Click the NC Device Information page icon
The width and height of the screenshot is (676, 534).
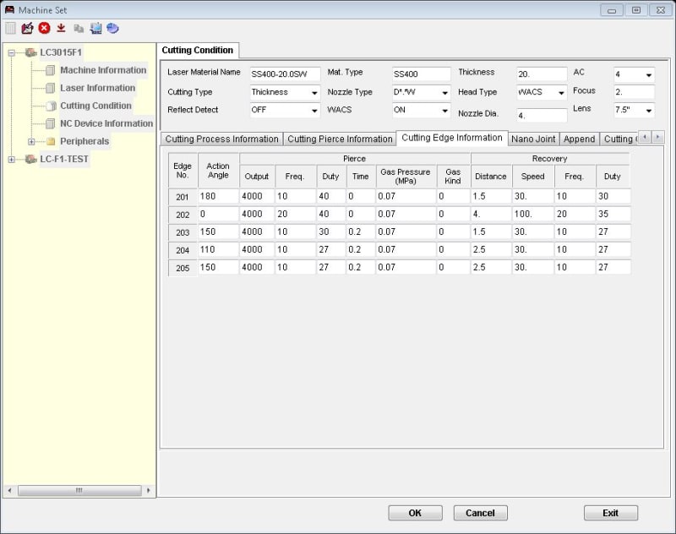click(x=51, y=123)
